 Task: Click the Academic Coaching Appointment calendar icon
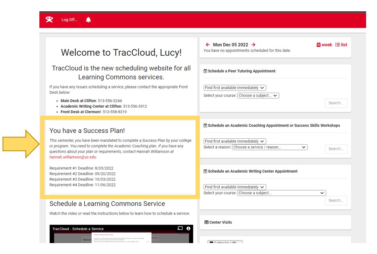pyautogui.click(x=205, y=125)
